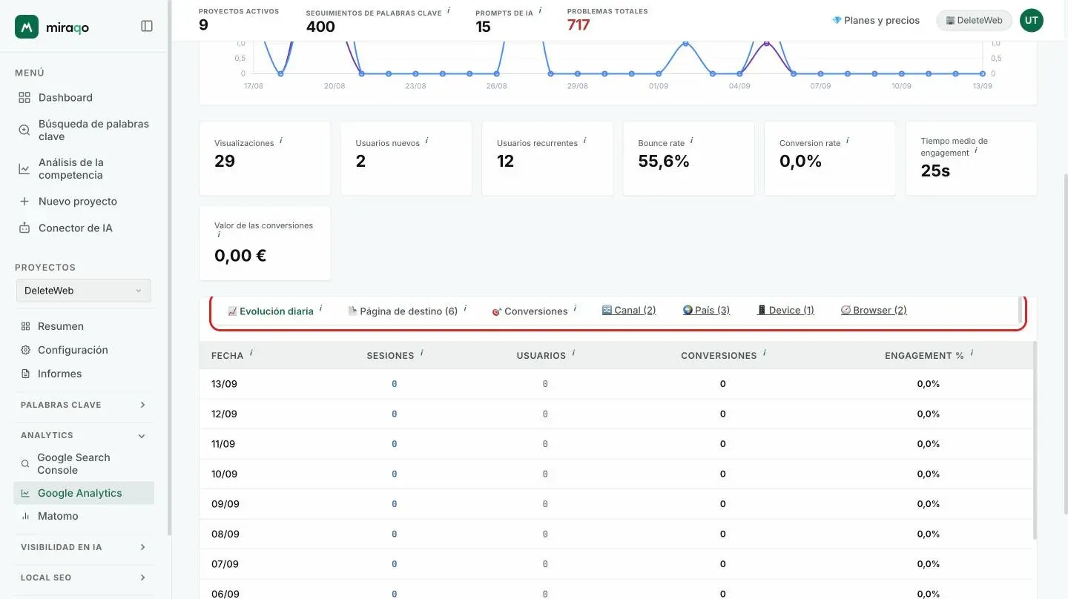Click the Google Search Console search icon

25,464
